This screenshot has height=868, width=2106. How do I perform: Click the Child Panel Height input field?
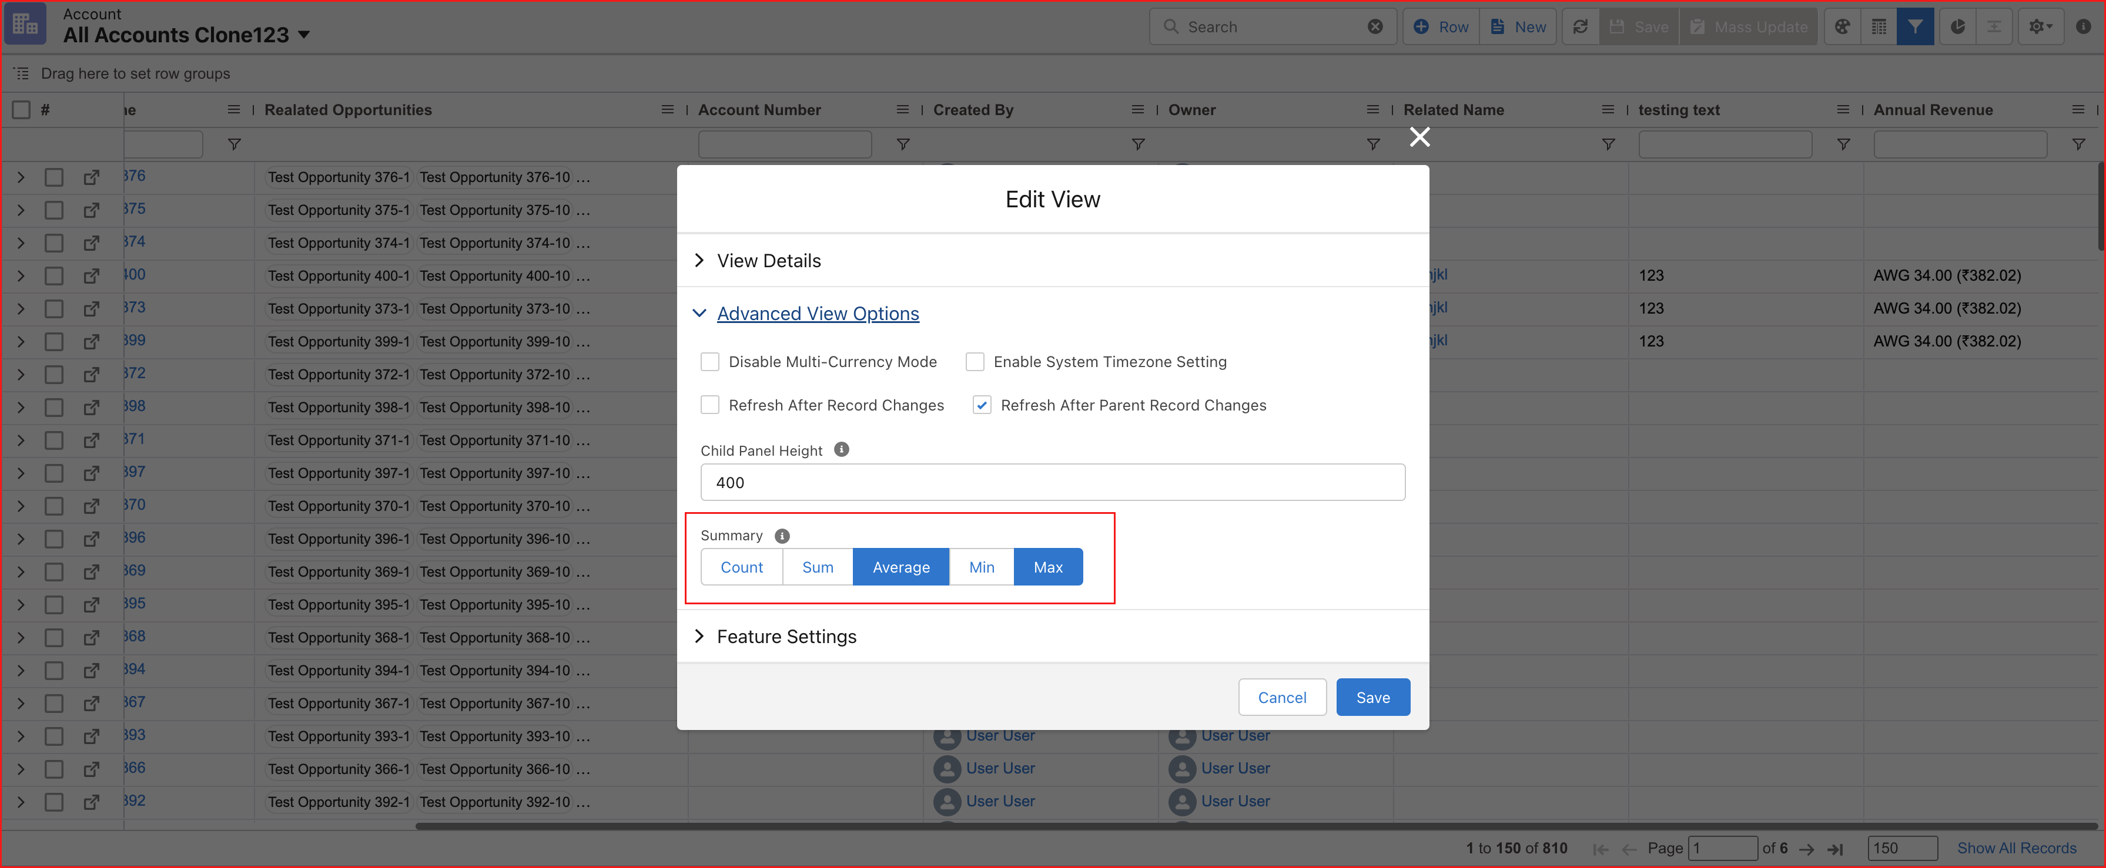coord(1052,482)
